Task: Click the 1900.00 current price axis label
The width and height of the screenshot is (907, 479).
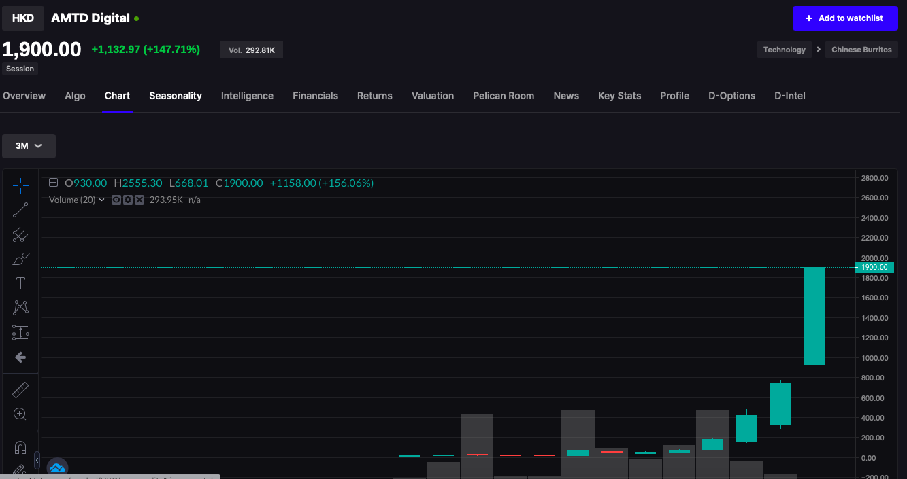Action: pyautogui.click(x=874, y=267)
